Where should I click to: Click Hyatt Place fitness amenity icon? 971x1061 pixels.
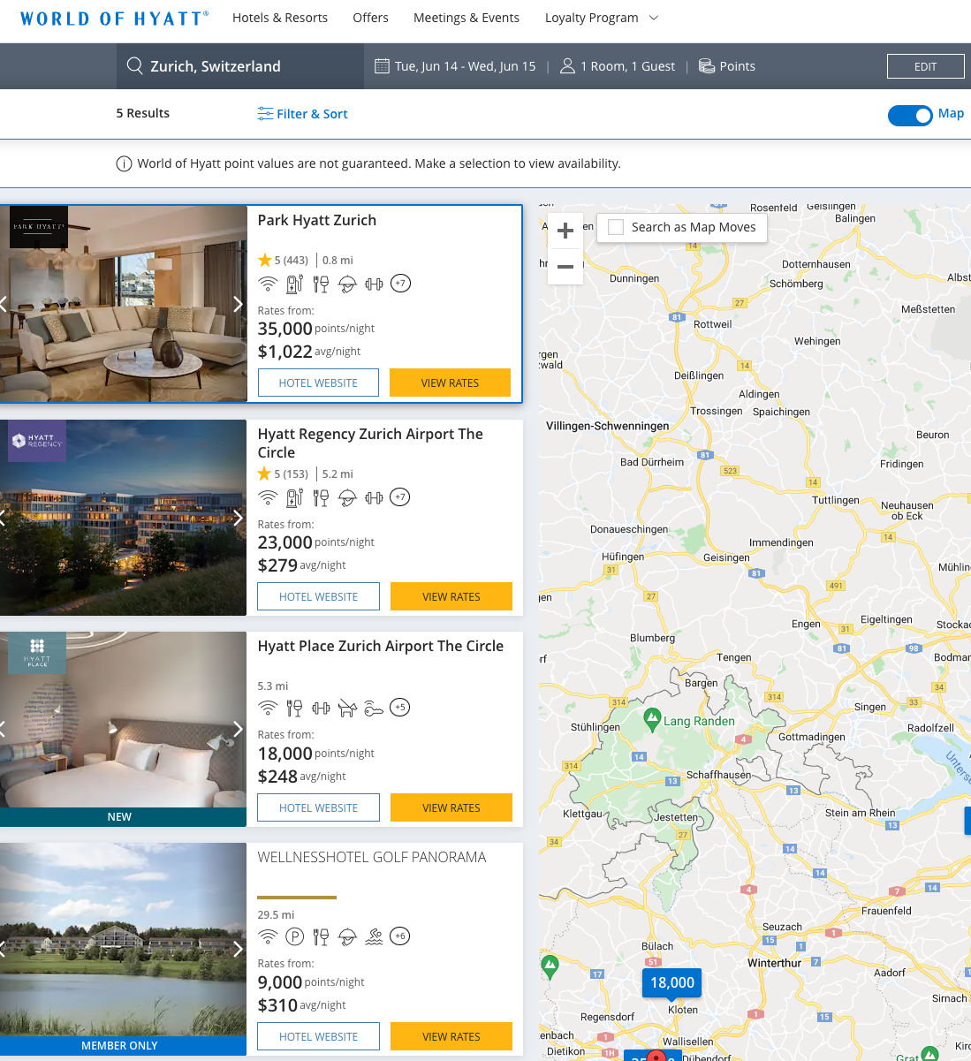click(x=321, y=708)
